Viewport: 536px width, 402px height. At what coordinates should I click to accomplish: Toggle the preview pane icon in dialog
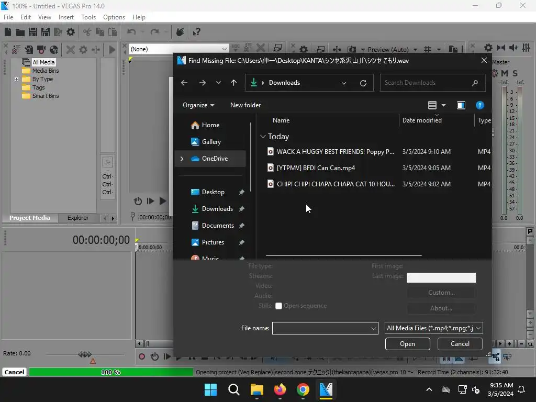point(461,105)
